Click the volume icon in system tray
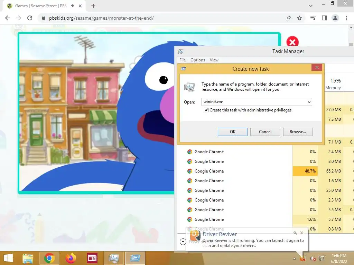This screenshot has height=265, width=354. pos(313,258)
